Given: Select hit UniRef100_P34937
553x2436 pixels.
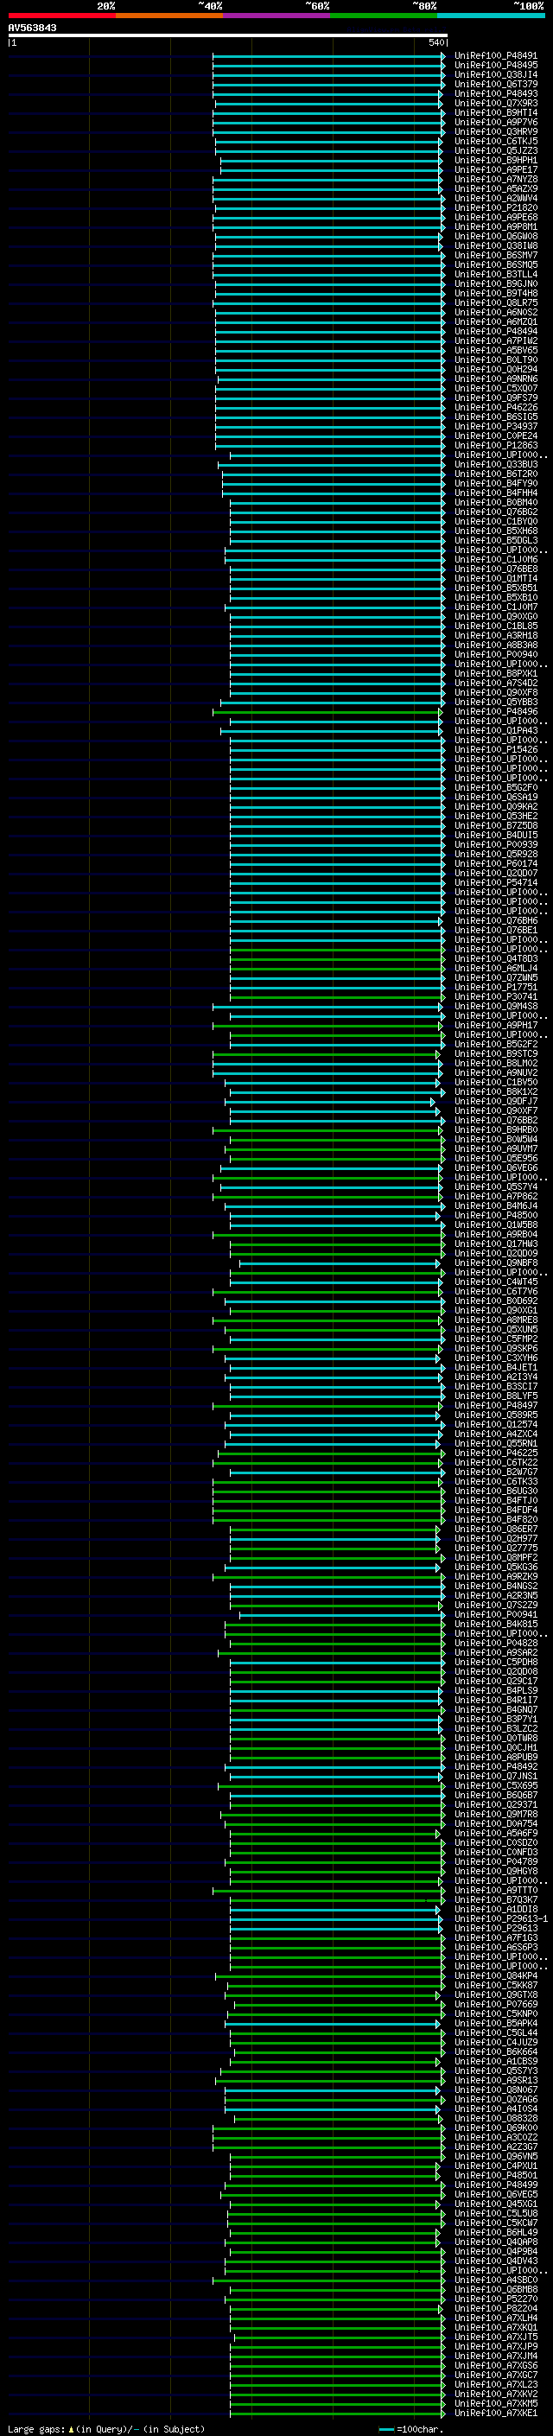Looking at the screenshot, I should (495, 427).
